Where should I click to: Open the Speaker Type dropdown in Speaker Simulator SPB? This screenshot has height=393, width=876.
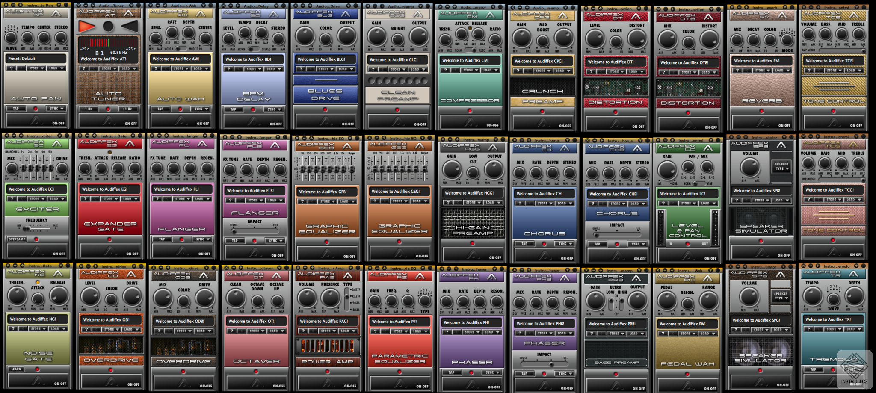coord(781,166)
